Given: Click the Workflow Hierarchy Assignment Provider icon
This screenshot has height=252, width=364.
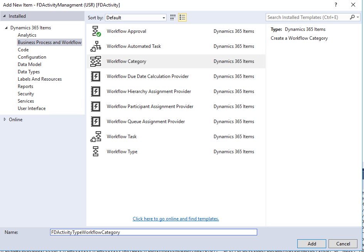Looking at the screenshot, I should point(95,91).
